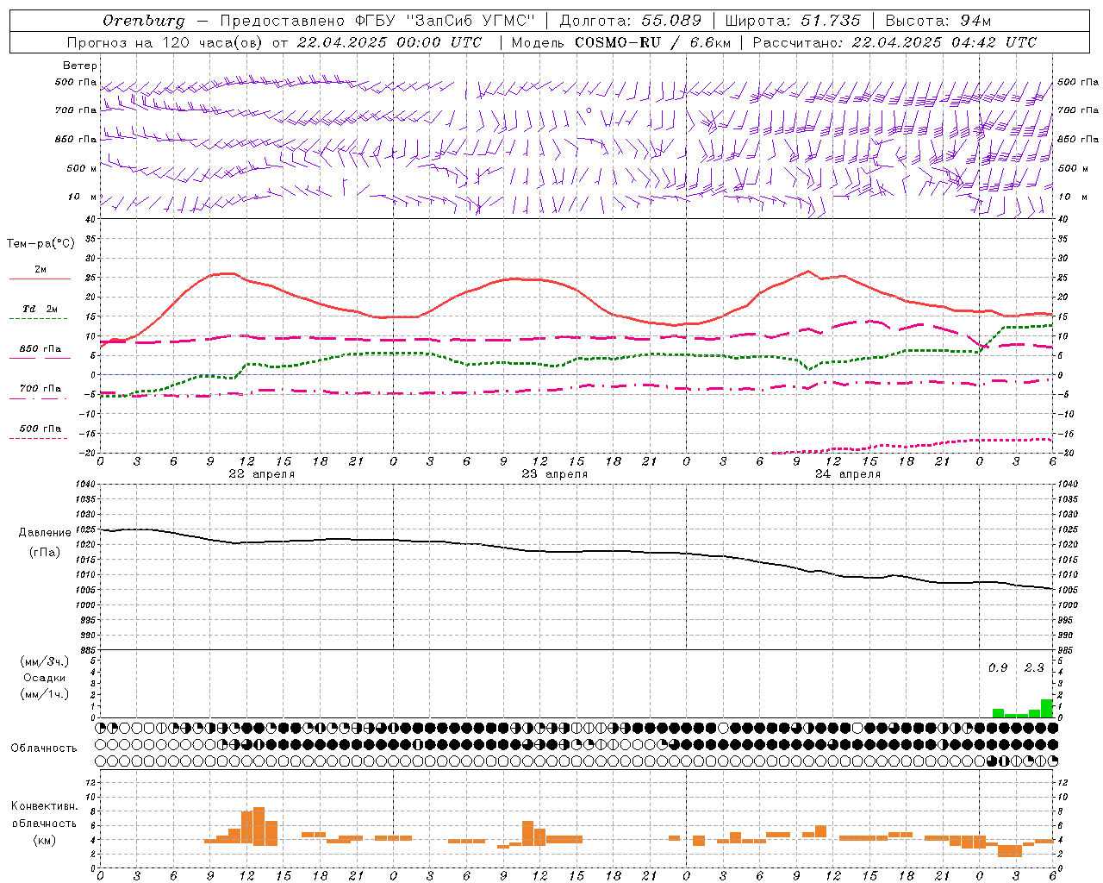
Task: Click the Рассчитано: 22.04.2025 04:42 UTC timestamp
Action: (894, 42)
